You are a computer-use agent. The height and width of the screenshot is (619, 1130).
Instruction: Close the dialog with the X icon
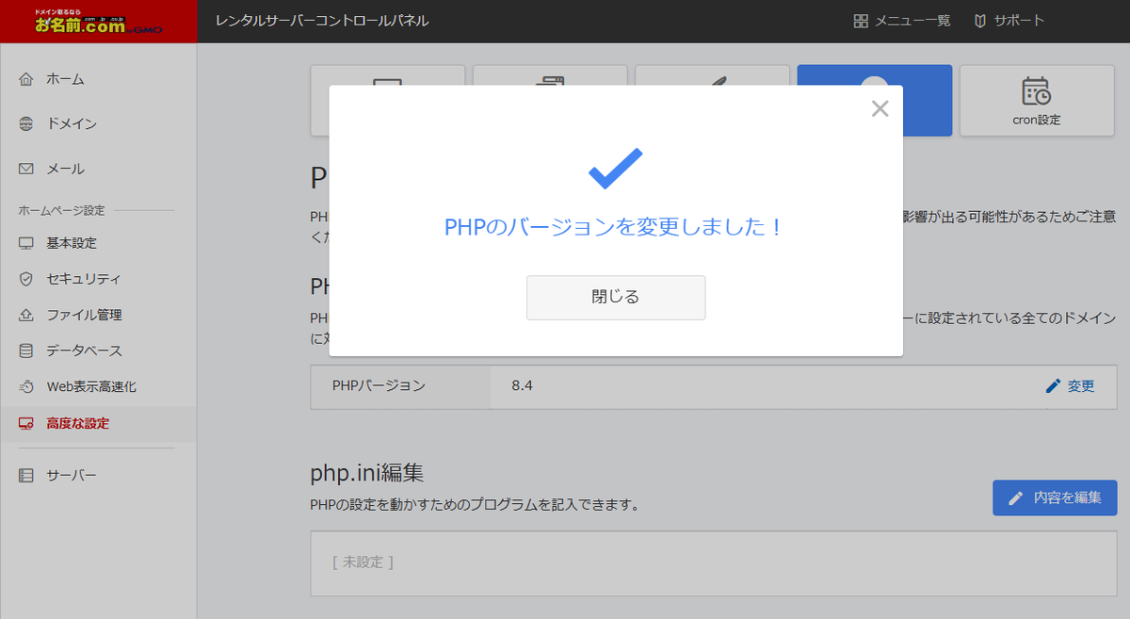880,108
